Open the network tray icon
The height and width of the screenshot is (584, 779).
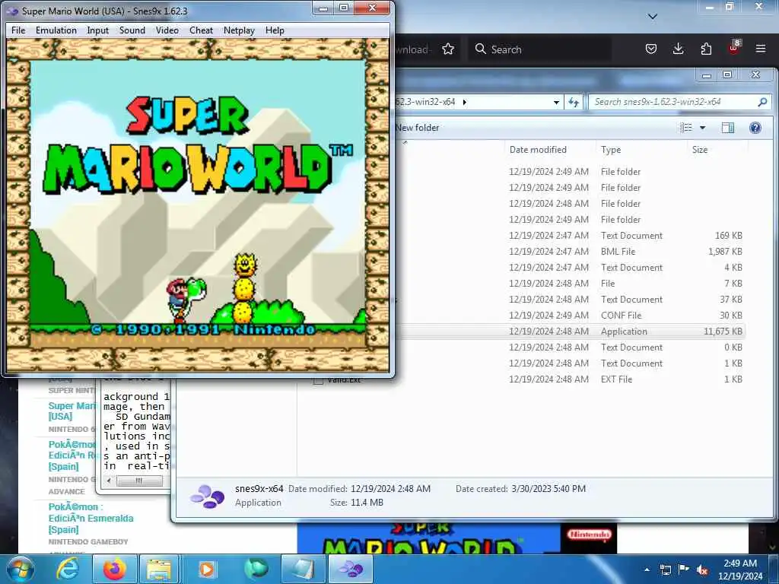pyautogui.click(x=665, y=570)
